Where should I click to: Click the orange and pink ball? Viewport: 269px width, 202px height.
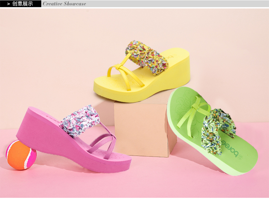pyautogui.click(x=21, y=155)
